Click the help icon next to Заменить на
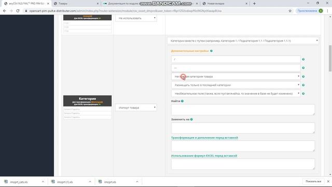Viewport: 332px width, 187px height. [x=191, y=119]
